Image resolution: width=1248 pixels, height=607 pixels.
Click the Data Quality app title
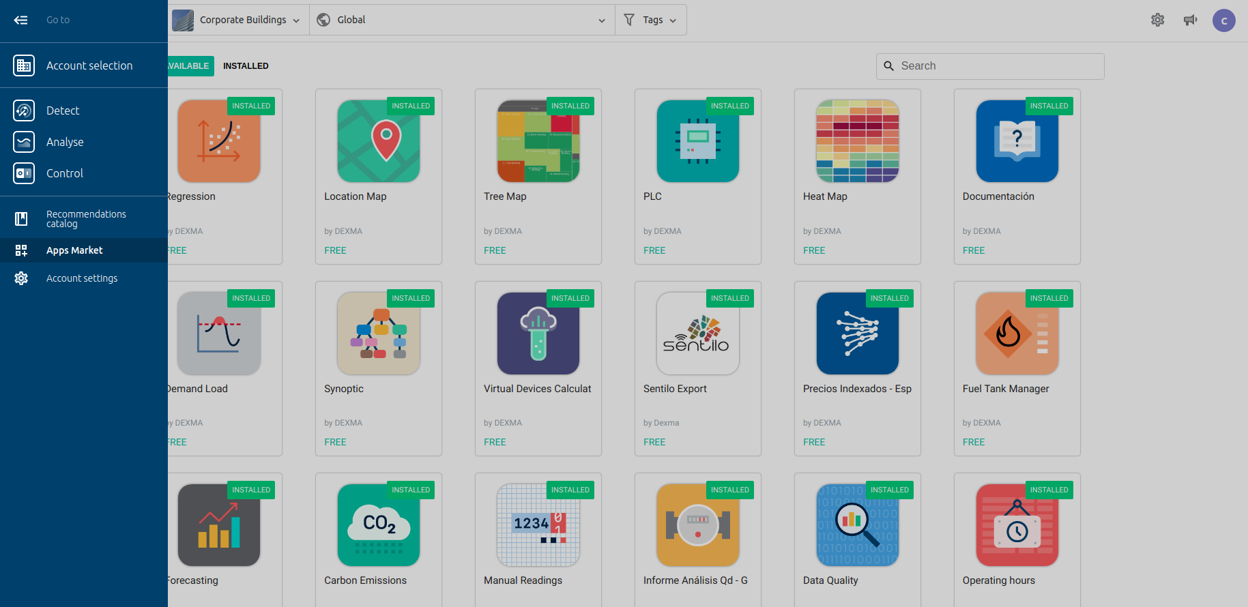(830, 580)
